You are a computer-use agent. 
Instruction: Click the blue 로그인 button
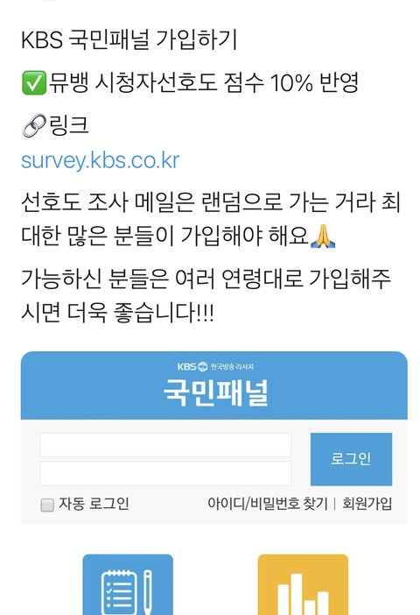point(351,459)
